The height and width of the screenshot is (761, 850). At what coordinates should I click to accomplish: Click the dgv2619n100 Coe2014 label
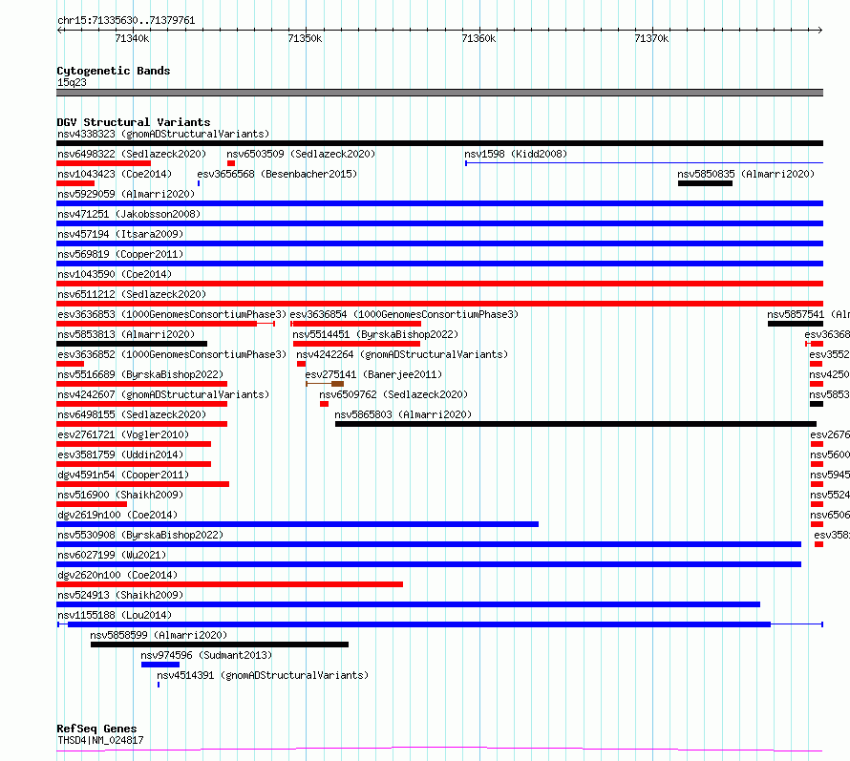point(117,515)
